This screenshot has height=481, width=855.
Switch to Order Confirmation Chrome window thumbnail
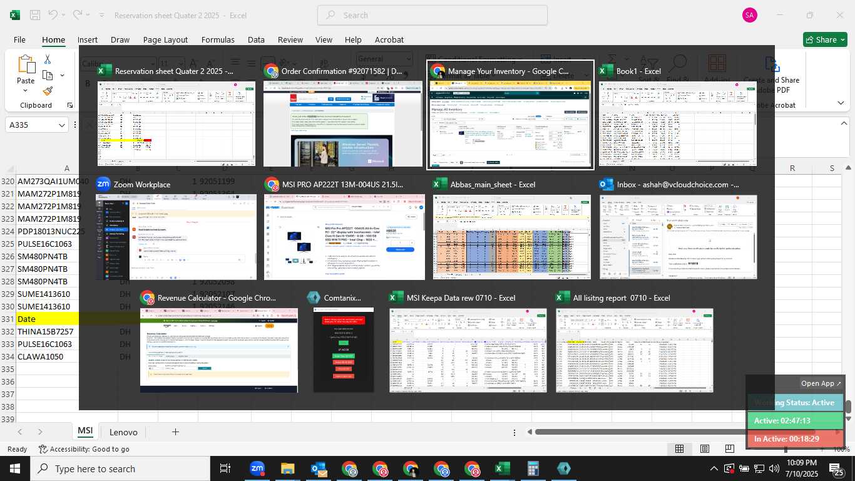(344, 115)
